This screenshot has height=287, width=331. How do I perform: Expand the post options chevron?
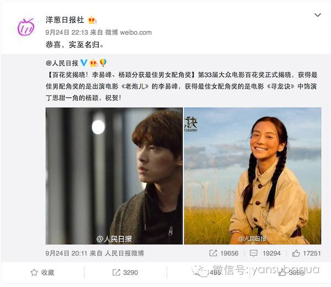point(318,15)
